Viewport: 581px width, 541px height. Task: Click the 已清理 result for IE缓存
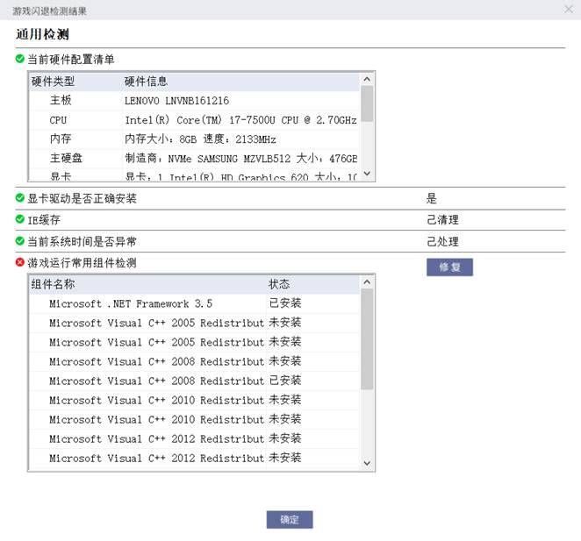point(443,219)
